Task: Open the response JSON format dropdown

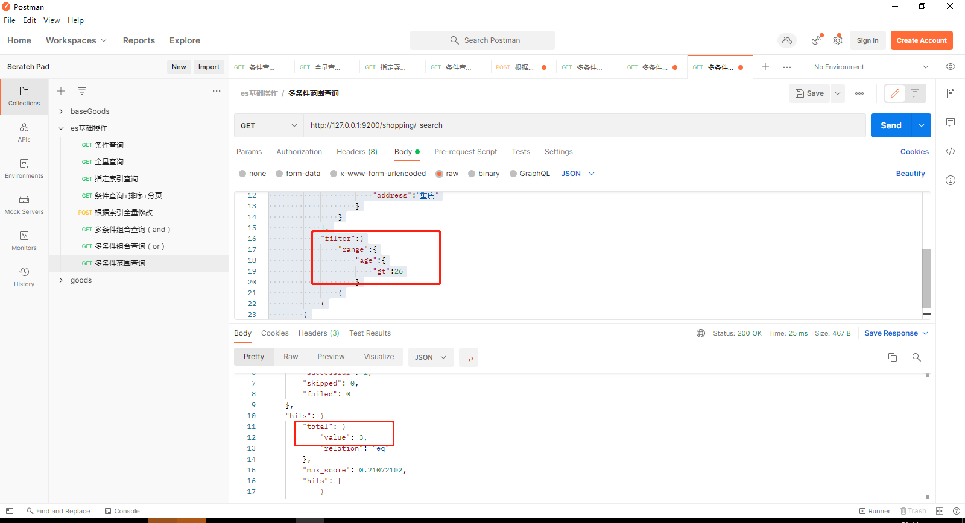Action: 431,357
